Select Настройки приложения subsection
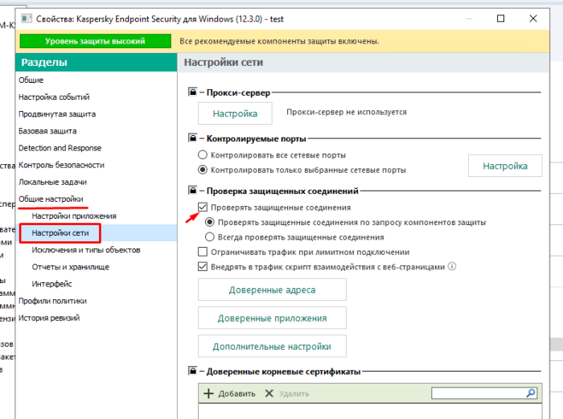This screenshot has height=419, width=563. click(74, 216)
